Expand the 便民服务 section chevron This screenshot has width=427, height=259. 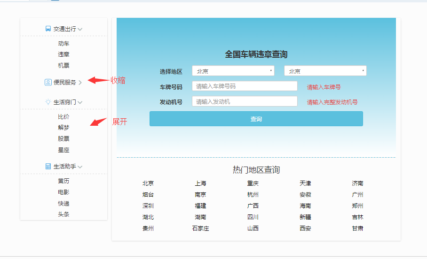pyautogui.click(x=80, y=83)
